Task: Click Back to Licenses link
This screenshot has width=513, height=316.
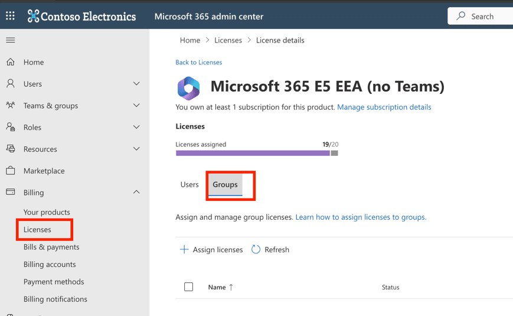Action: (198, 62)
